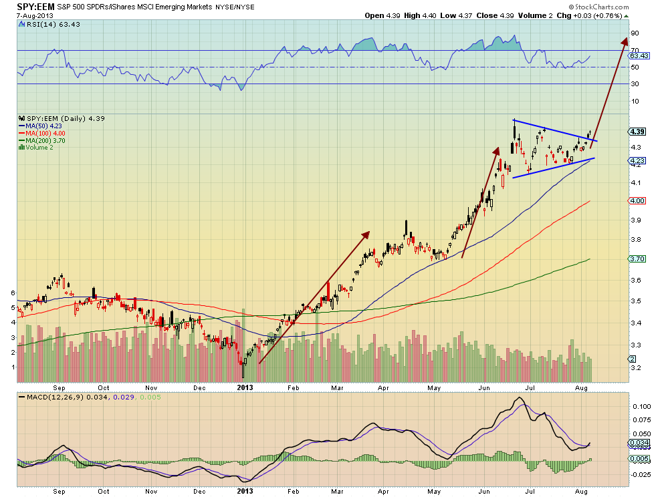Screen dimensions: 662x497
Task: Click the SPY:EEM ticker title
Action: click(36, 7)
